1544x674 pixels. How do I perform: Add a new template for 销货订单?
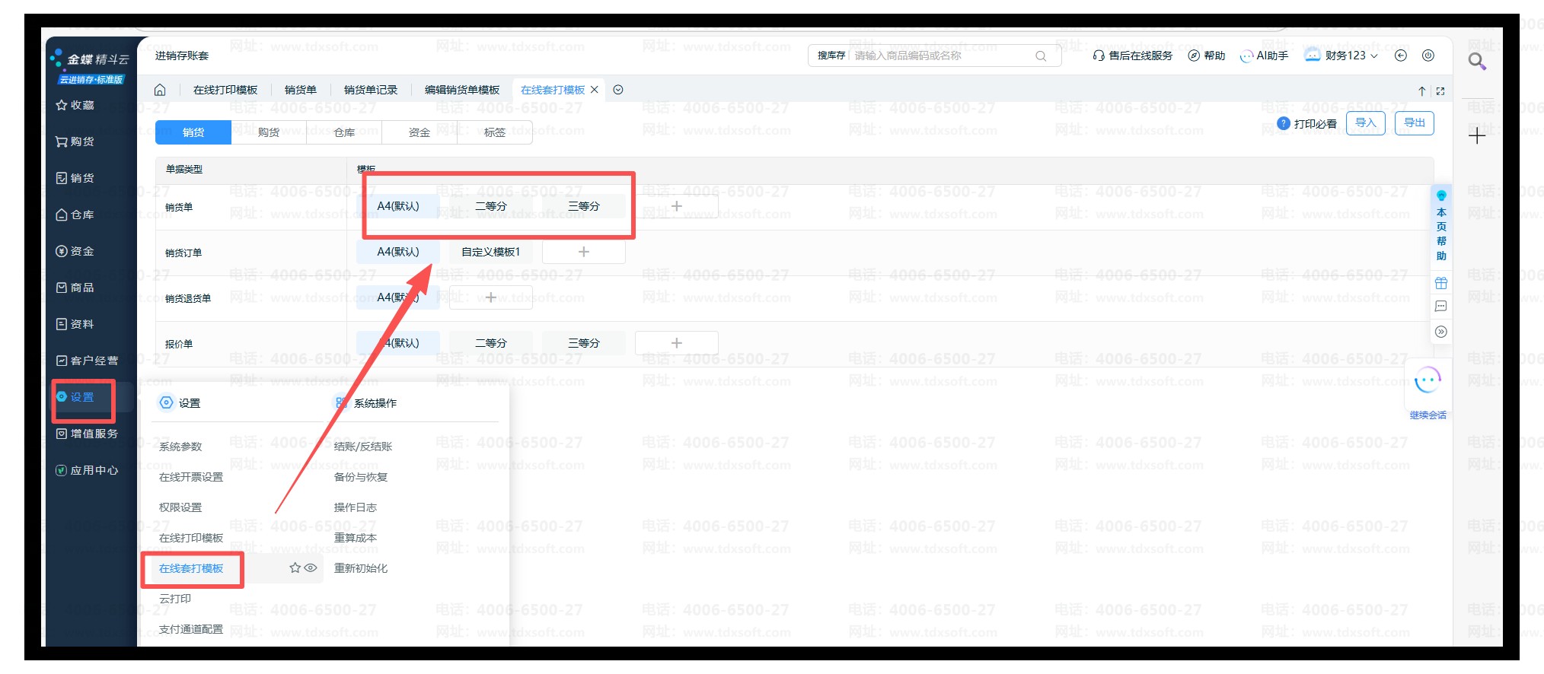pos(583,252)
